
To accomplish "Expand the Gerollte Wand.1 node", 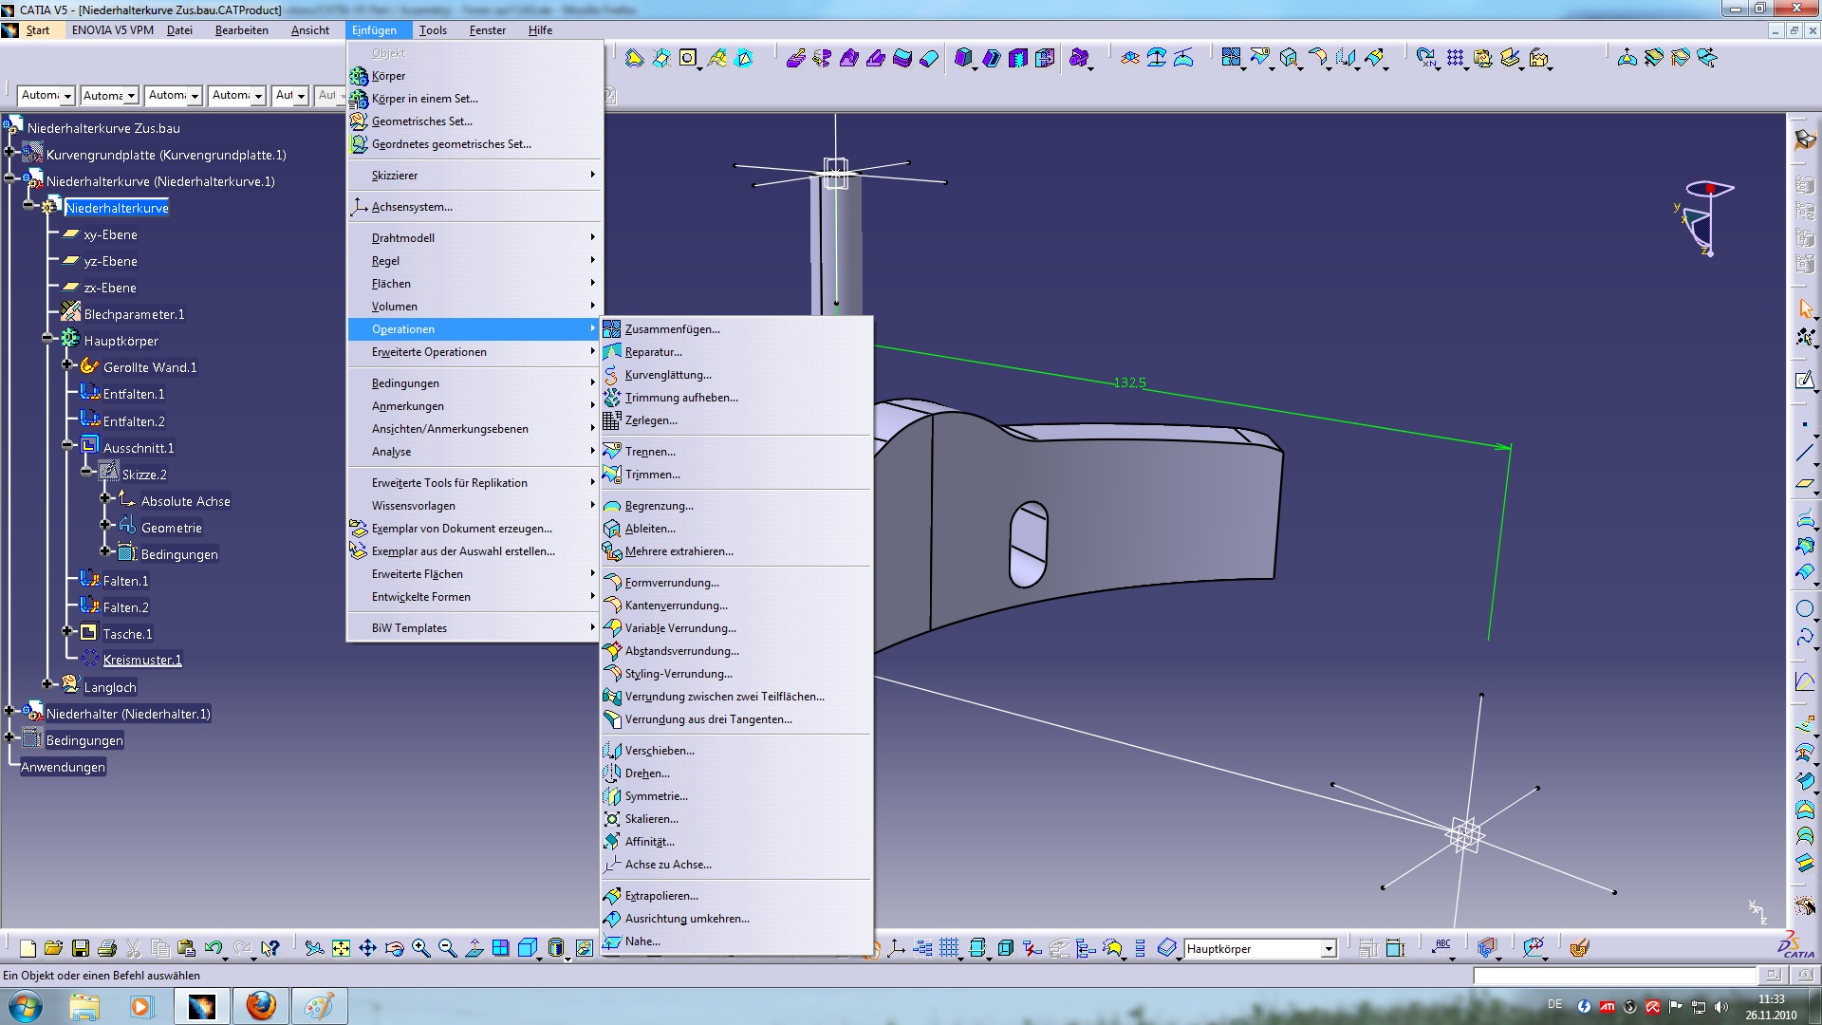I will click(66, 364).
